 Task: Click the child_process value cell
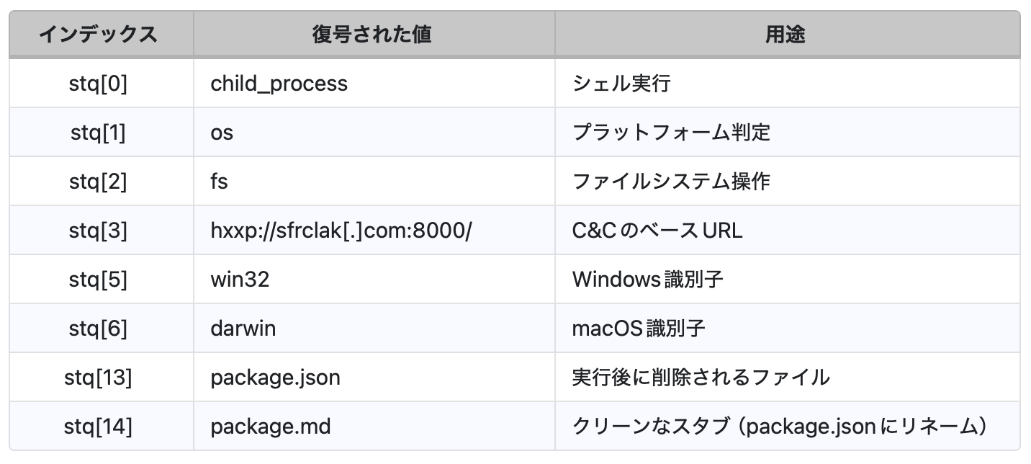click(279, 84)
